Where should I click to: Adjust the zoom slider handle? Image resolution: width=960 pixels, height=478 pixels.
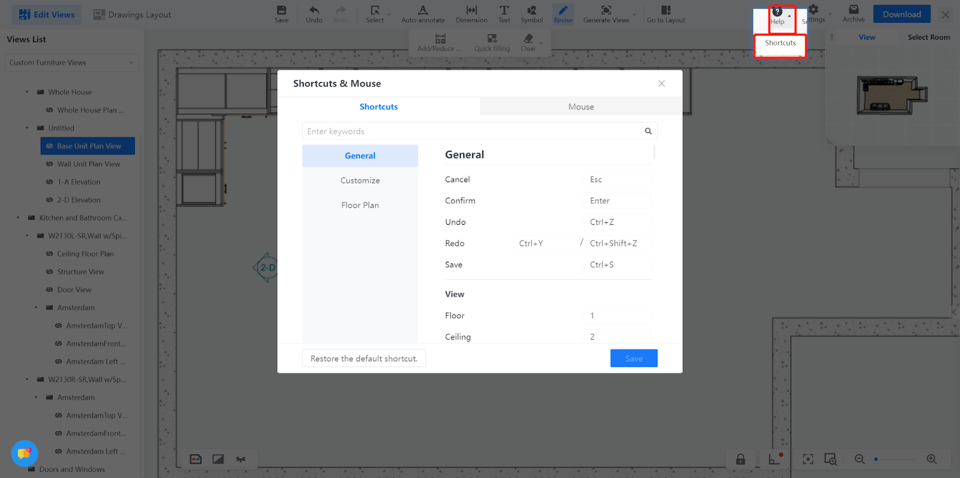[x=876, y=459]
